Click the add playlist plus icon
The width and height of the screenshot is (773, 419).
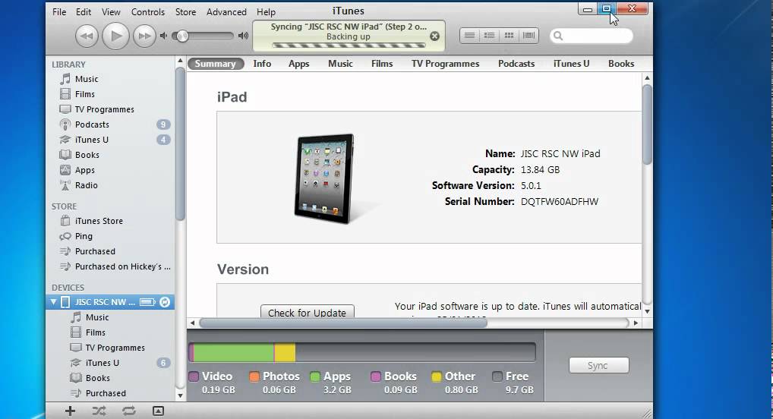coord(70,411)
